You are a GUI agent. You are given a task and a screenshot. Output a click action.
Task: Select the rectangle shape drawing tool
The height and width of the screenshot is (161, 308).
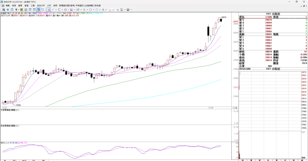click(90, 10)
